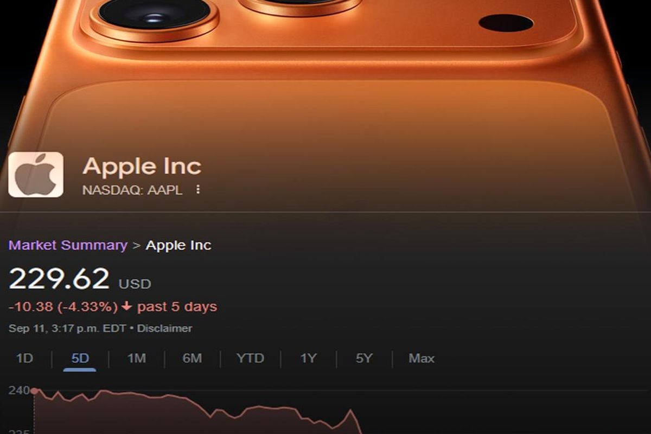Click the Apple logo icon
This screenshot has height=434, width=651.
point(36,174)
